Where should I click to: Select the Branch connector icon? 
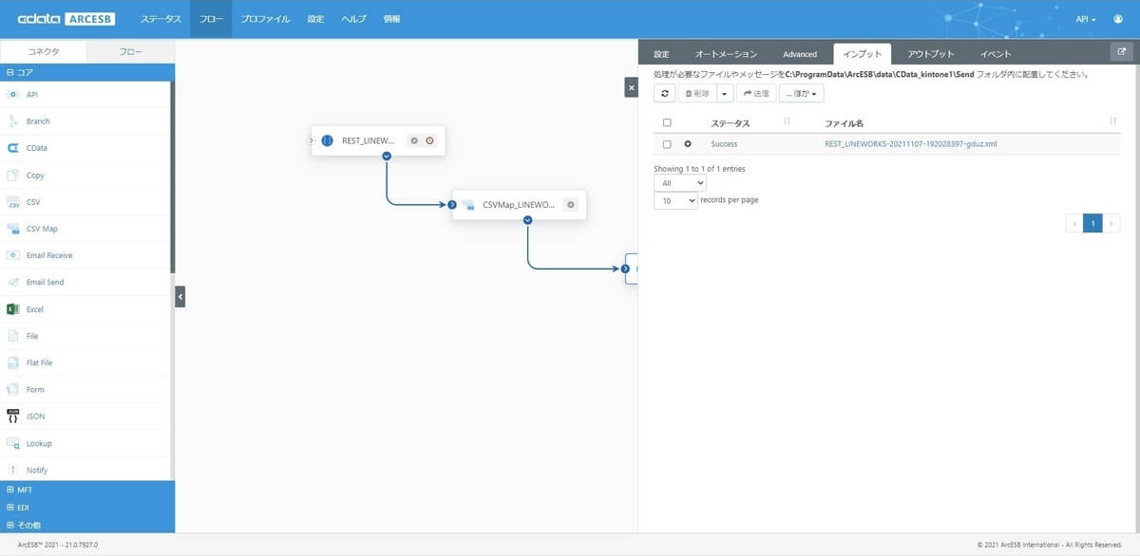pyautogui.click(x=13, y=121)
